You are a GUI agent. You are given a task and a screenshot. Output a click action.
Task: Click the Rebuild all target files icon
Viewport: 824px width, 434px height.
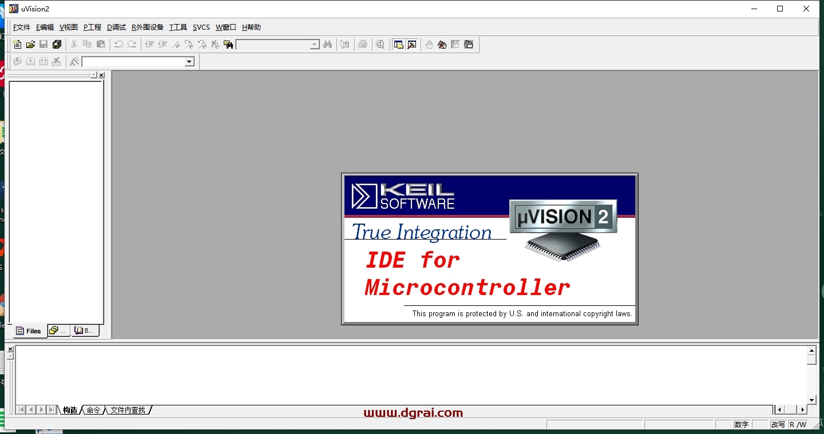click(43, 61)
